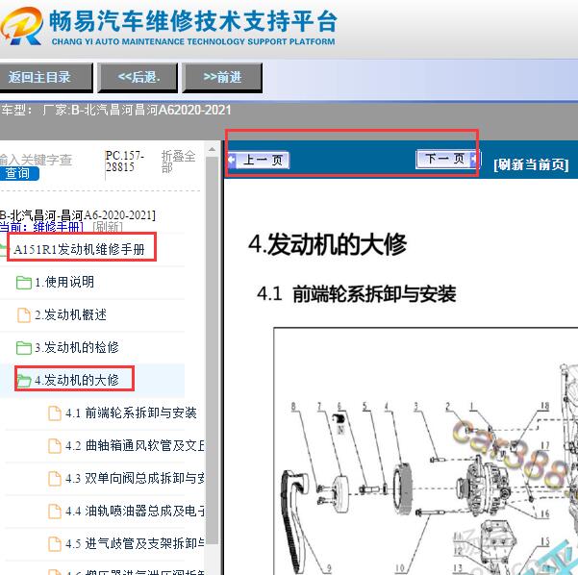Collapse 4.发动机的大修 open folder icon
Viewport: 578px width, 575px height.
click(x=24, y=381)
